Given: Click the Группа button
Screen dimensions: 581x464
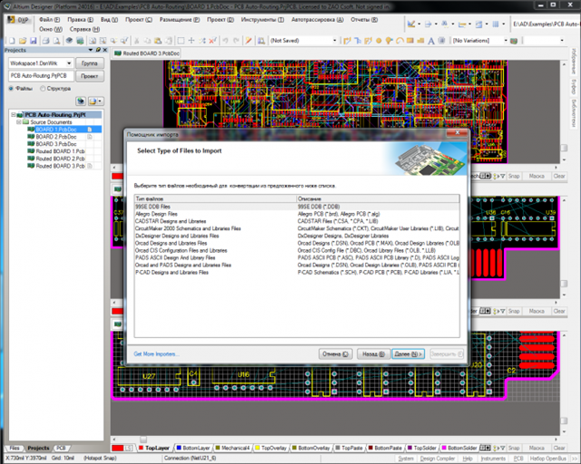Looking at the screenshot, I should (x=90, y=63).
